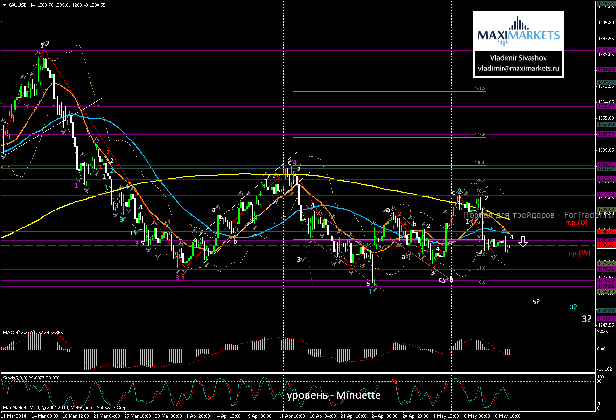Viewport: 616px width, 420px height.
Task: Expand the XAUUSD,H4 chart title triangle
Action: (x=4, y=5)
